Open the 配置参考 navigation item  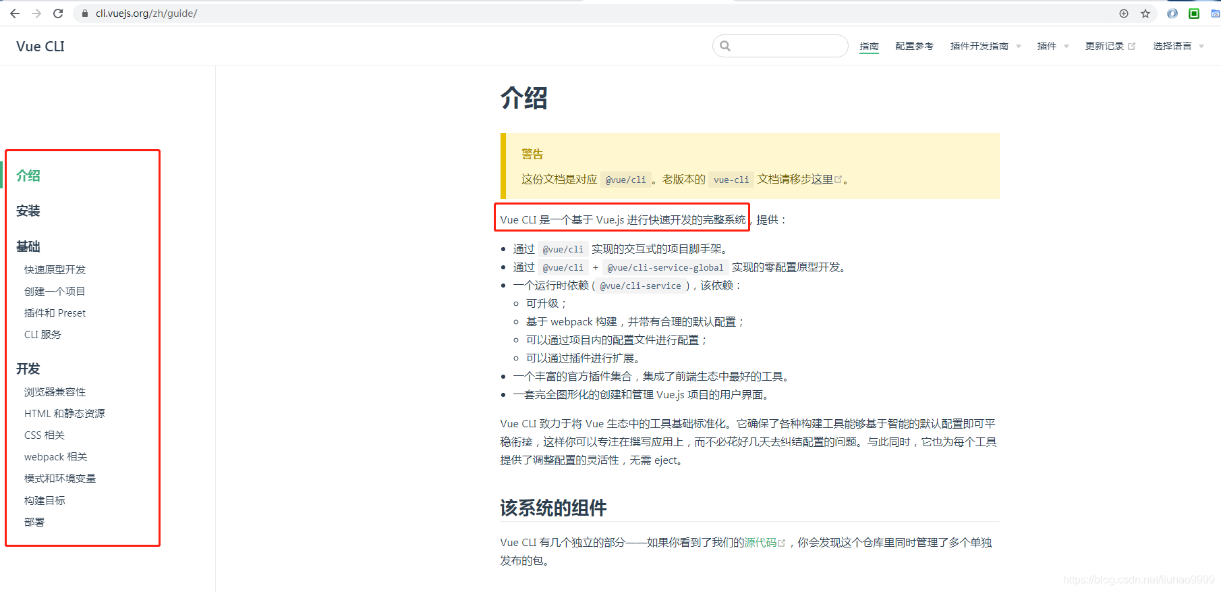914,46
